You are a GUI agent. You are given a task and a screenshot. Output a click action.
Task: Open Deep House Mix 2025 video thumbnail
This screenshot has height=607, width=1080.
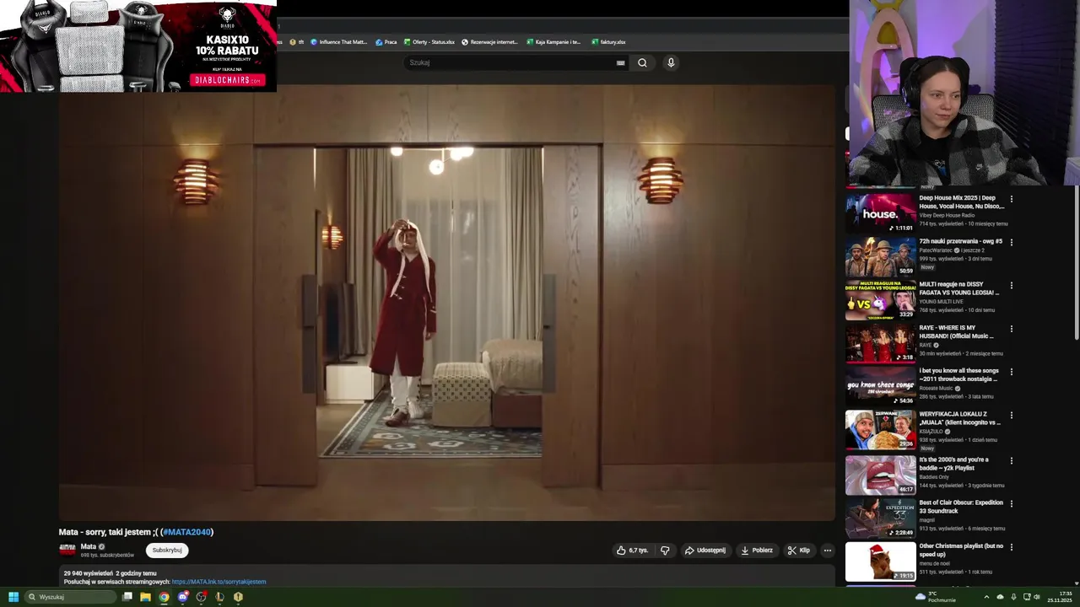pyautogui.click(x=880, y=213)
